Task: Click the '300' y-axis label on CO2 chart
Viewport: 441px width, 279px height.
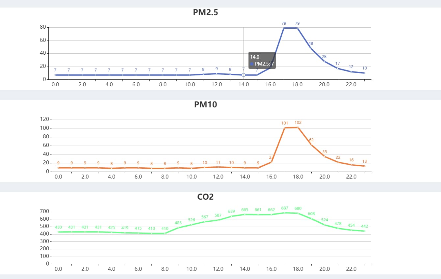Action: point(44,241)
